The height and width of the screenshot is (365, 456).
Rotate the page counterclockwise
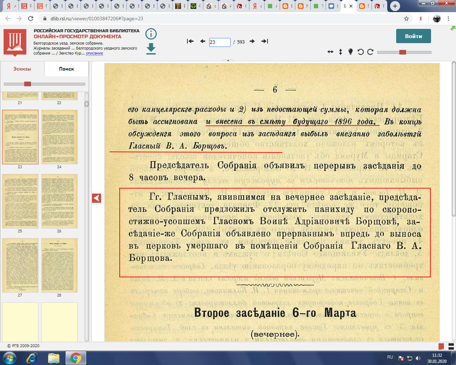(x=361, y=52)
